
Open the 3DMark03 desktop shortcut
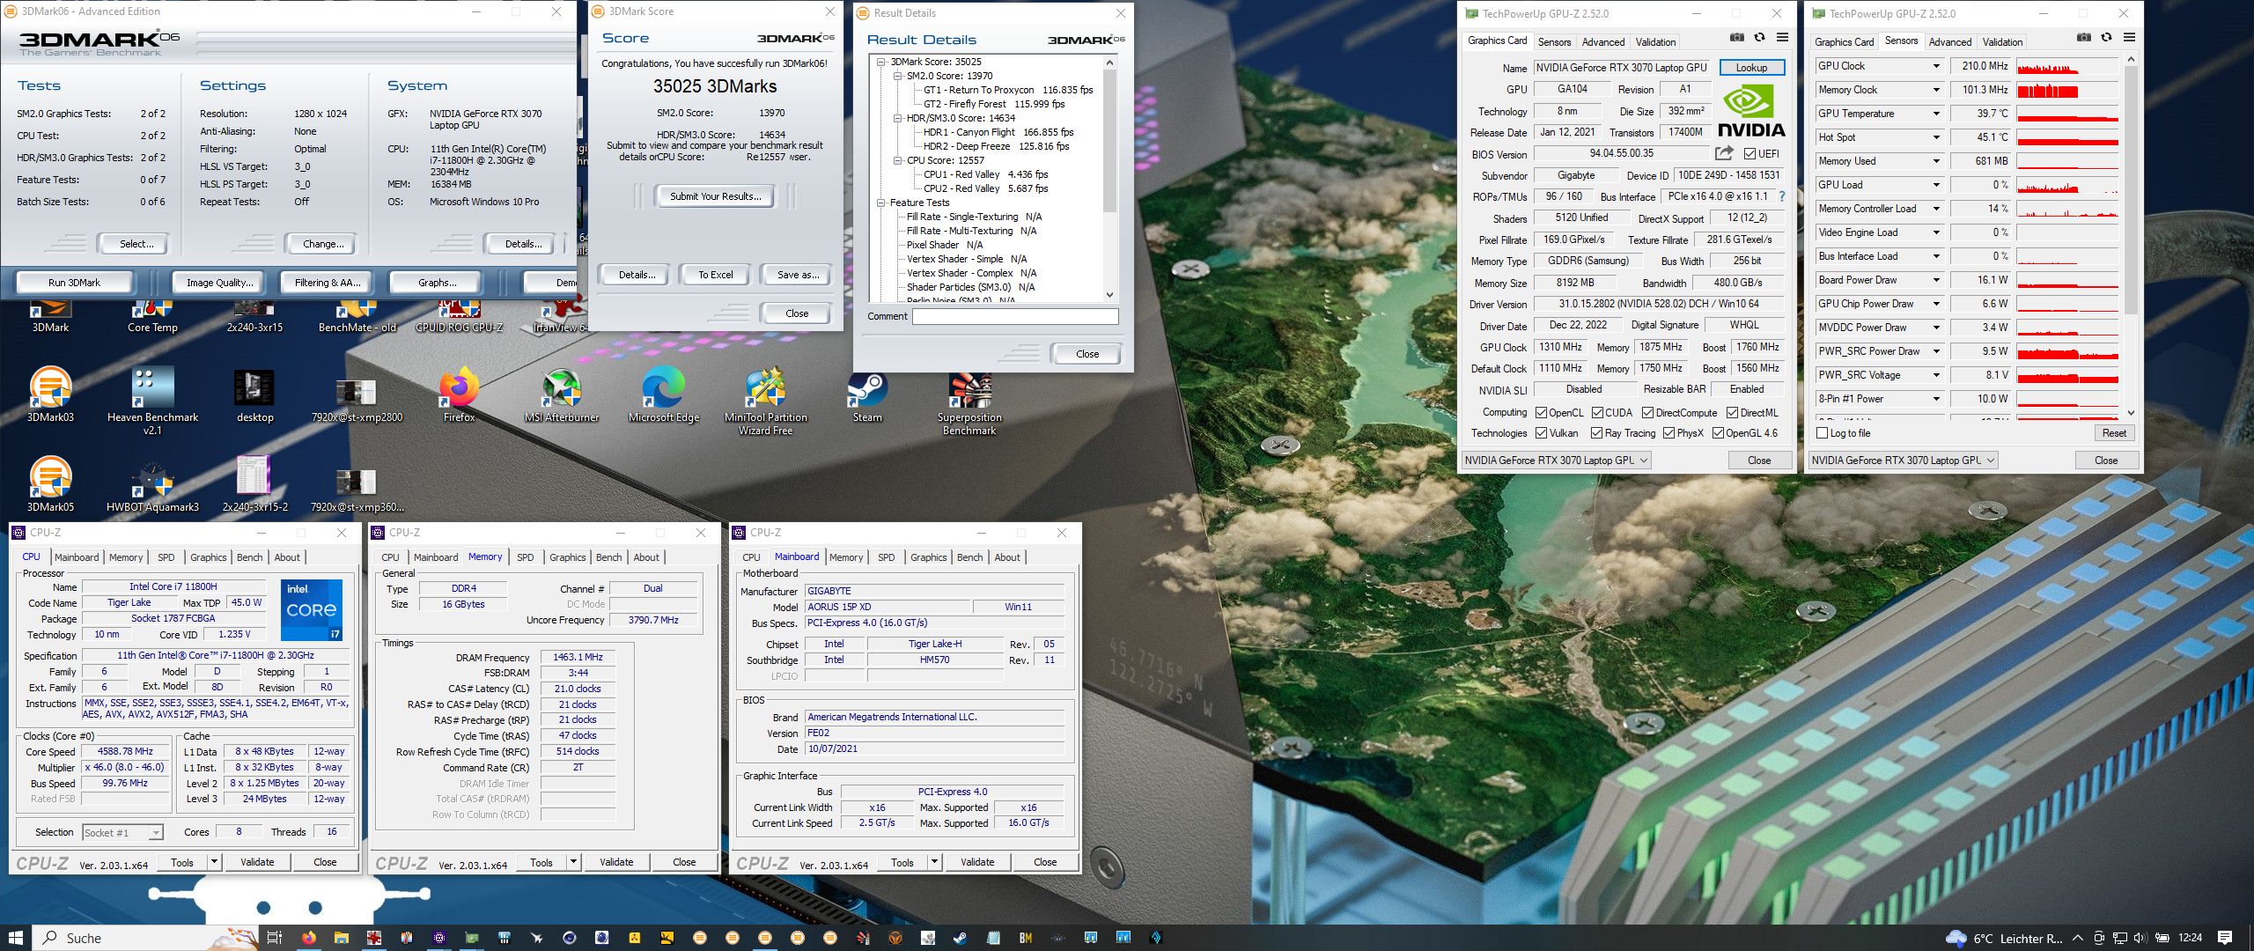50,394
